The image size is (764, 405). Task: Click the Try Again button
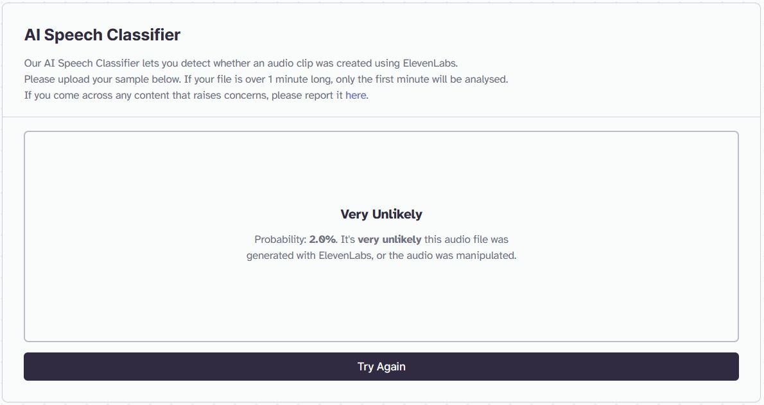(x=381, y=366)
